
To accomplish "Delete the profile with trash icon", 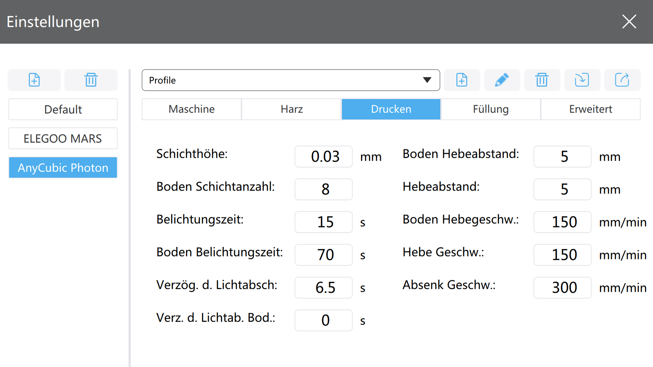I will [542, 80].
